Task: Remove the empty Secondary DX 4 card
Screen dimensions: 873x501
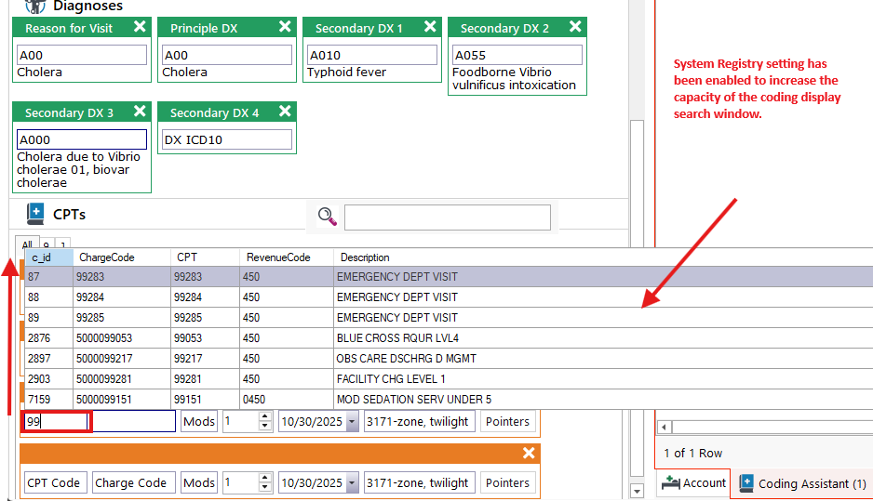Action: click(285, 112)
